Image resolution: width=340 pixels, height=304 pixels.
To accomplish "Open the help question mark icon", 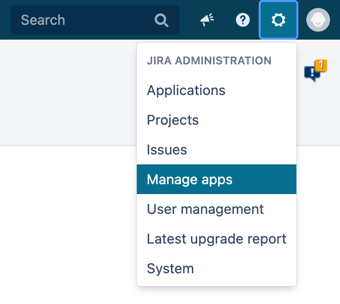I will click(243, 20).
